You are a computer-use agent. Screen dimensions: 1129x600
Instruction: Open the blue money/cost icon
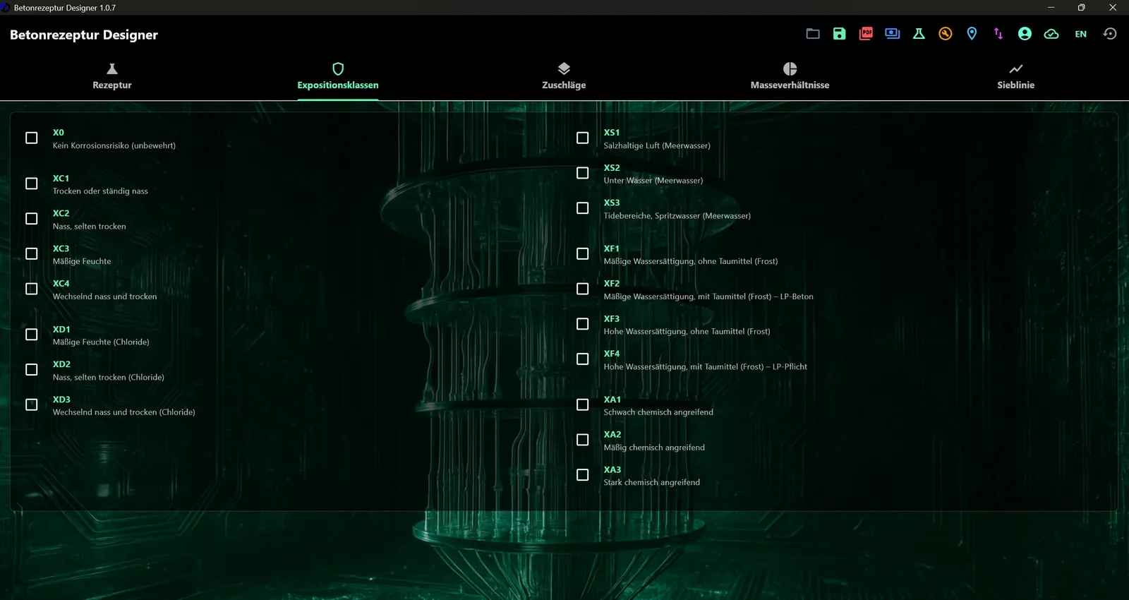(893, 34)
